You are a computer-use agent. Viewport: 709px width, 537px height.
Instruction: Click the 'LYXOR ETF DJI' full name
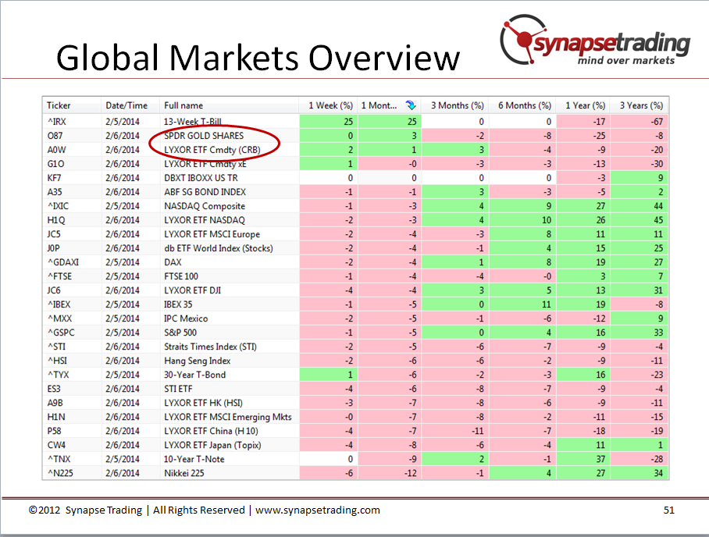pyautogui.click(x=192, y=290)
